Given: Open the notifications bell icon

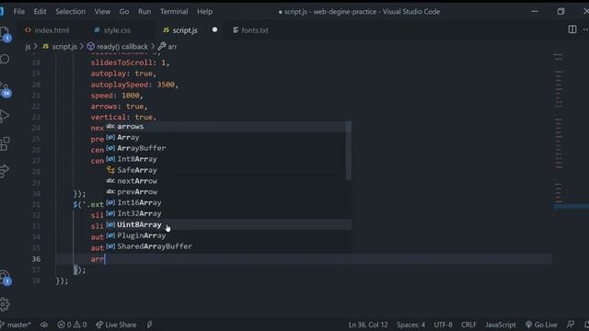Looking at the screenshot, I should pyautogui.click(x=586, y=325).
